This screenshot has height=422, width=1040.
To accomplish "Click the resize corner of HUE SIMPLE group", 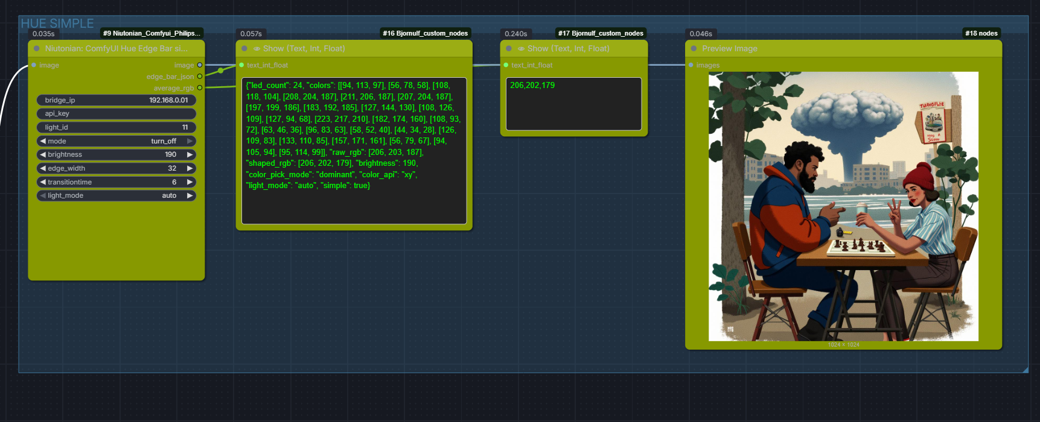I will pos(1025,370).
